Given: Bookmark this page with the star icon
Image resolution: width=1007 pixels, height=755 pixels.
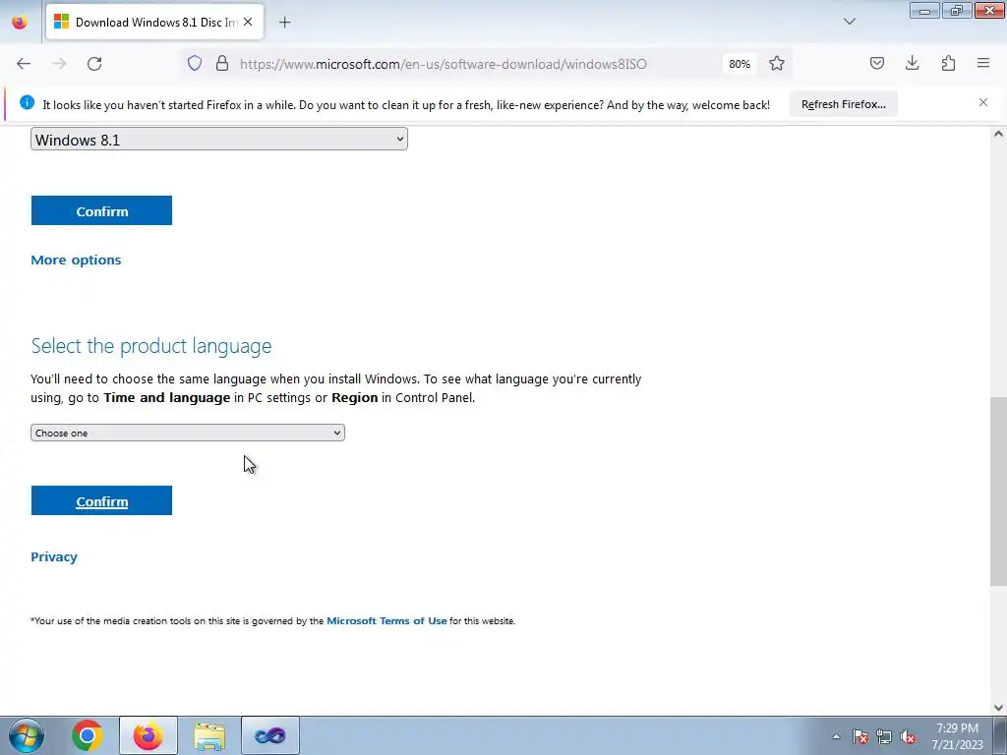Looking at the screenshot, I should [777, 64].
